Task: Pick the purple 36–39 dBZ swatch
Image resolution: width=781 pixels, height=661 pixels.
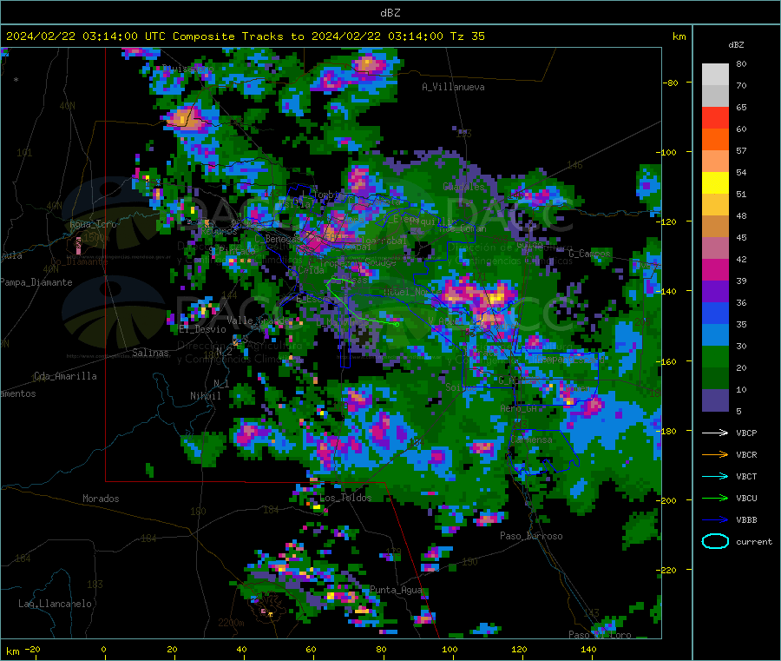Action: [x=715, y=292]
